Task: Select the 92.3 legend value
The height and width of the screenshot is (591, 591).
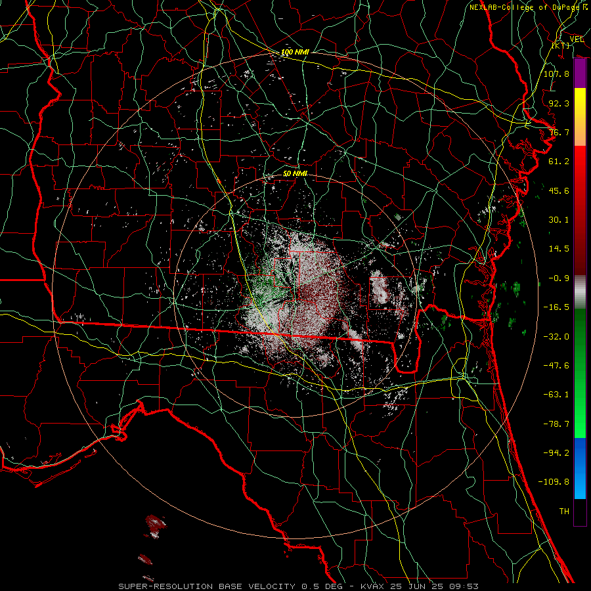Action: click(559, 103)
